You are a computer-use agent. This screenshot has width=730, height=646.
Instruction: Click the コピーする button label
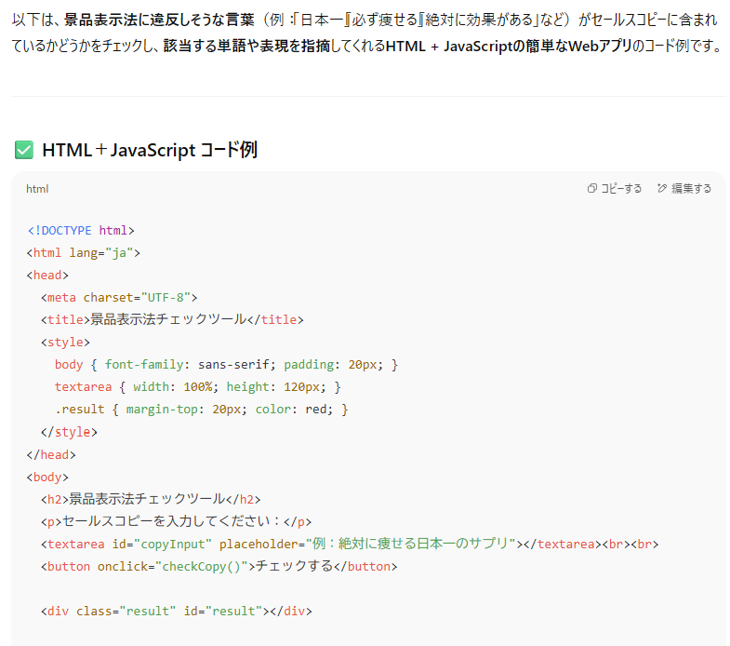pyautogui.click(x=621, y=188)
